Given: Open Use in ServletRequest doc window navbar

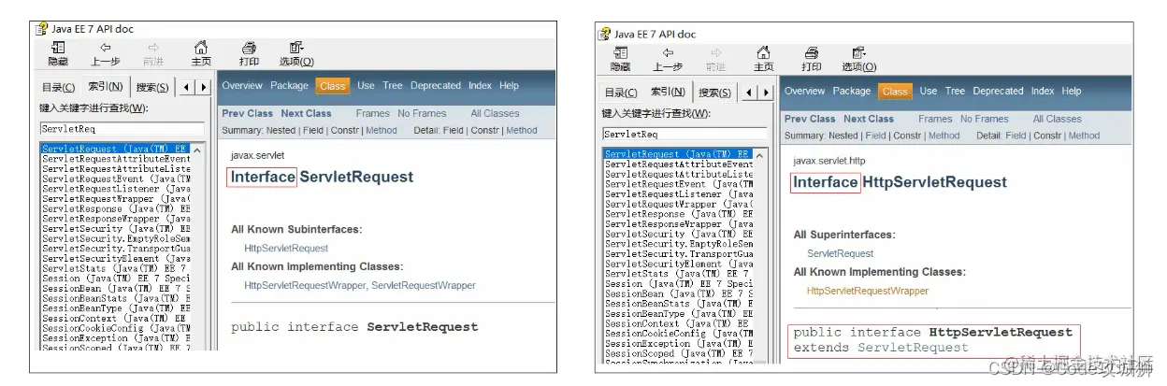Looking at the screenshot, I should [366, 85].
